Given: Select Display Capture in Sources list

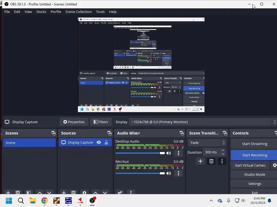Looking at the screenshot, I should pos(85,142).
